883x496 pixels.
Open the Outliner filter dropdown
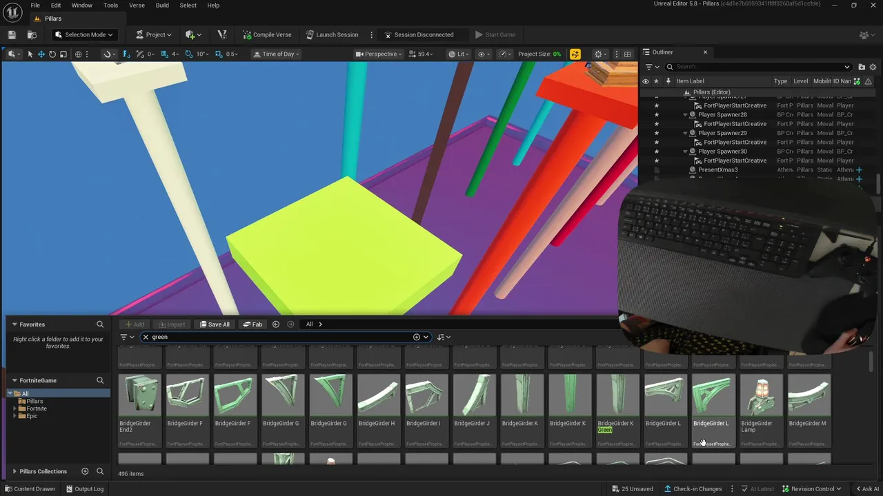[651, 67]
